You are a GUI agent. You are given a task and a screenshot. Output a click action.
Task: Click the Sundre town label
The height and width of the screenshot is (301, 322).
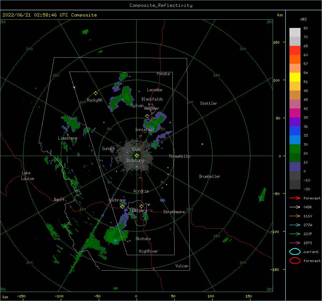point(108,148)
